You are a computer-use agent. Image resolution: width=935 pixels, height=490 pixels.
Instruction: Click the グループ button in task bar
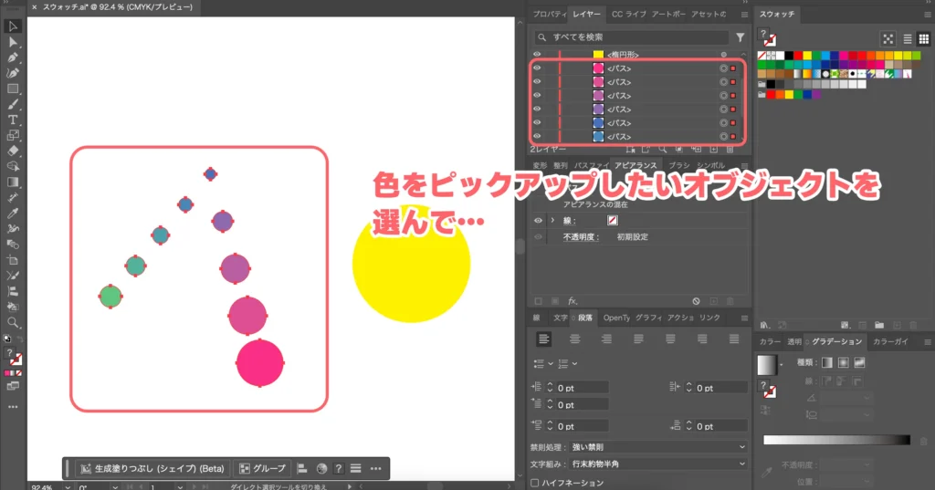[x=262, y=468]
